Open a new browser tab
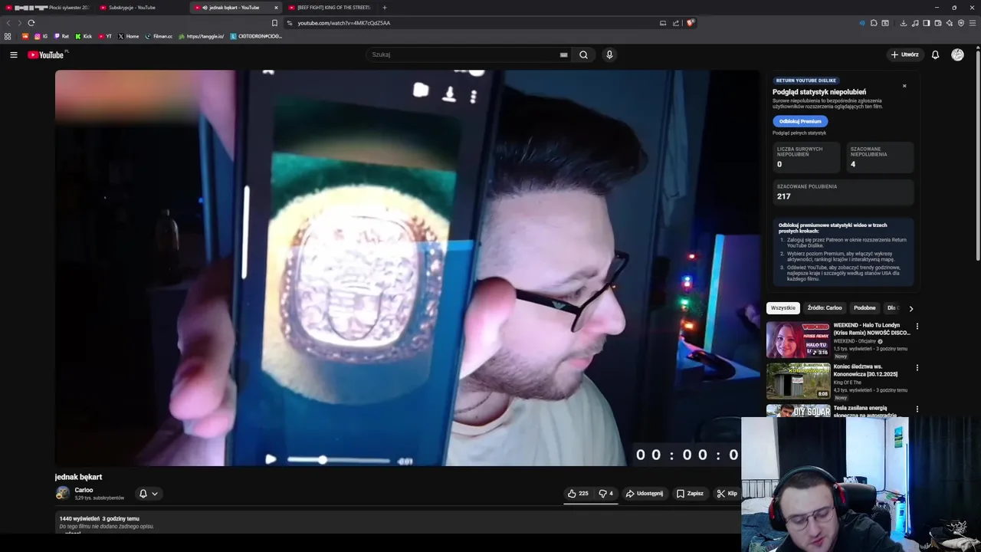981x552 pixels. coord(385,8)
